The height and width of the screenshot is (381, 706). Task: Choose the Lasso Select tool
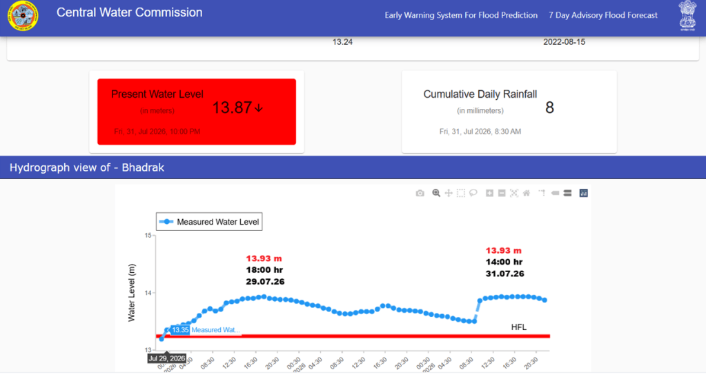click(473, 193)
